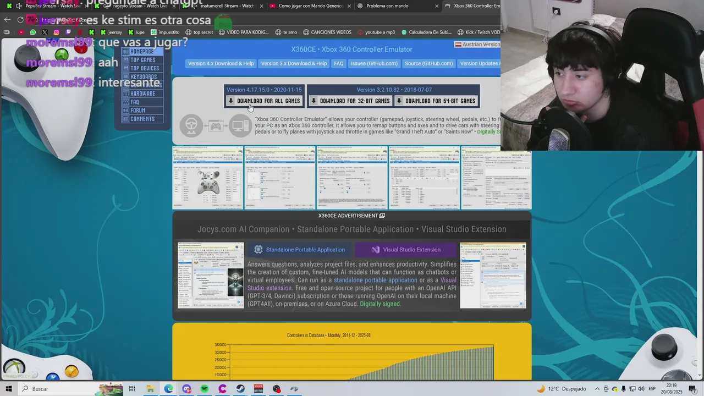Select Top Games in sidebar menu

pyautogui.click(x=142, y=60)
